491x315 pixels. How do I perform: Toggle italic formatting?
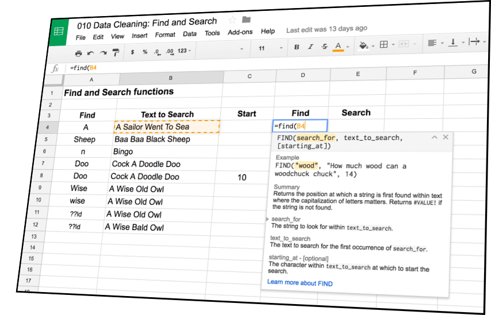tap(310, 46)
